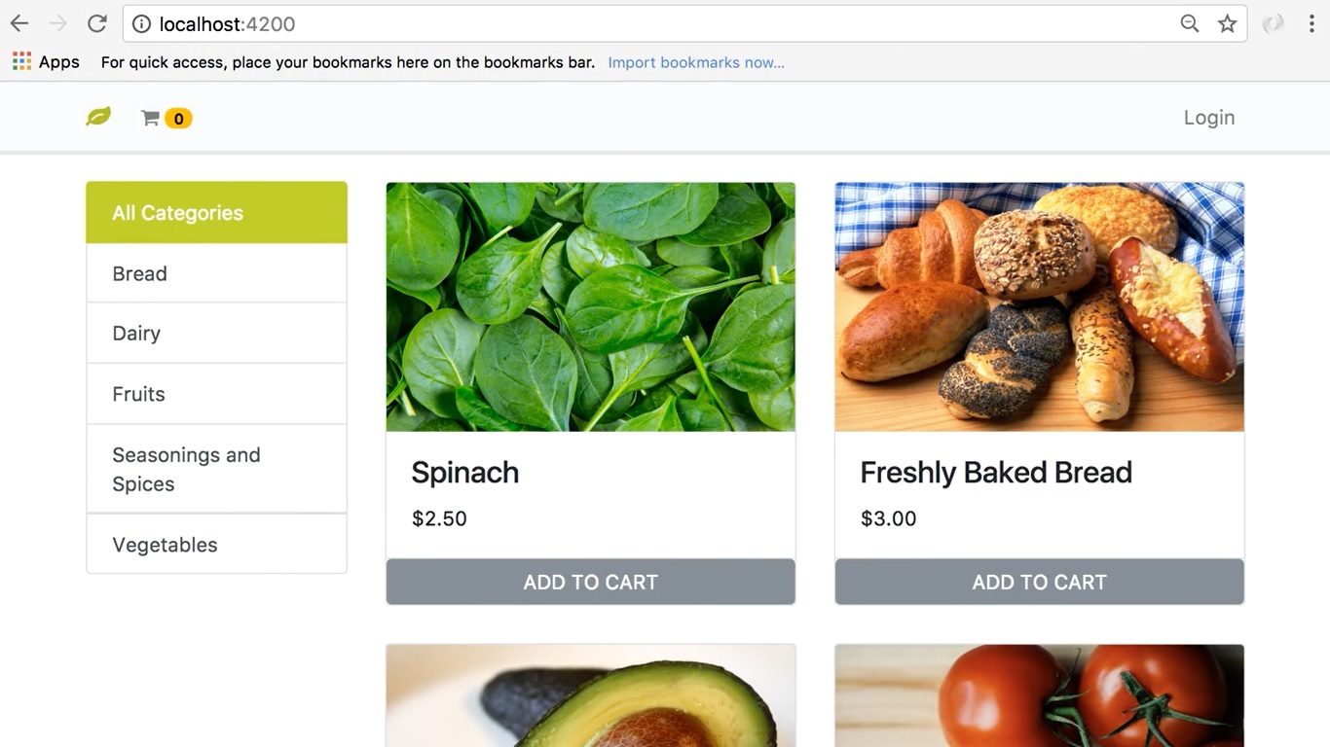Show the Vegetables category

pos(216,544)
